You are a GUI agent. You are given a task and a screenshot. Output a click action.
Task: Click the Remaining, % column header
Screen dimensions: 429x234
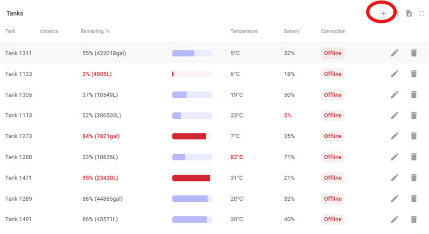click(95, 31)
